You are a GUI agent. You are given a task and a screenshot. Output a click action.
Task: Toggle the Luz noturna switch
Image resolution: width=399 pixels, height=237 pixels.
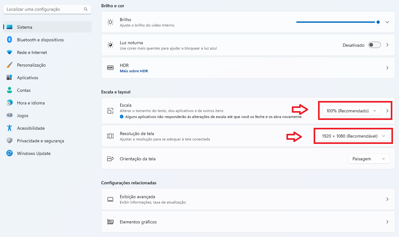pyautogui.click(x=375, y=45)
